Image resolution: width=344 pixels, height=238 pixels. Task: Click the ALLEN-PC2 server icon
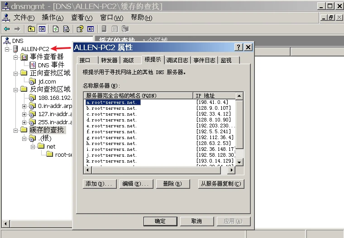click(15, 49)
